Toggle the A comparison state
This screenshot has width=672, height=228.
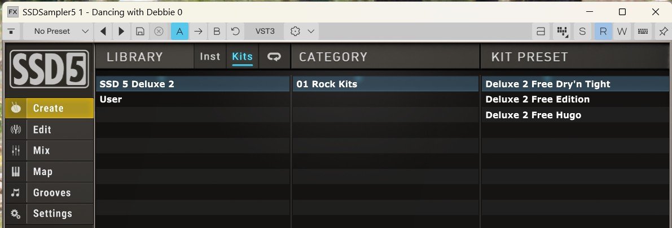click(x=179, y=32)
